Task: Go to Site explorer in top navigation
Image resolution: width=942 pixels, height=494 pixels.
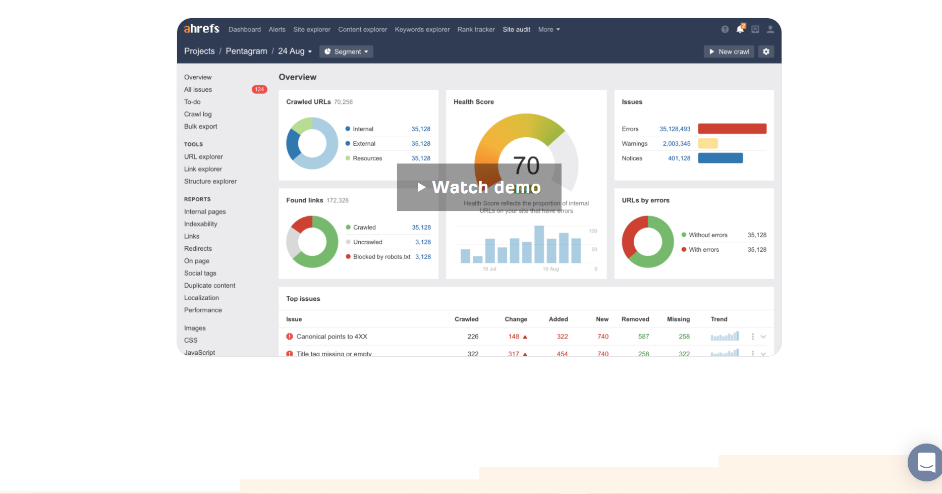Action: (311, 29)
